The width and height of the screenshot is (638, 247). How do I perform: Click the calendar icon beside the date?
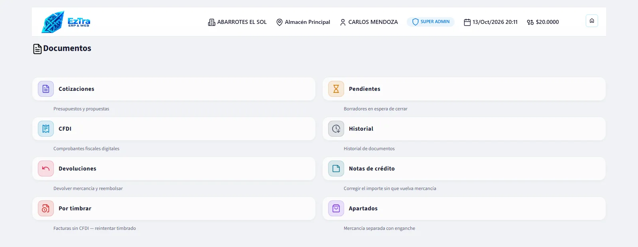point(467,22)
